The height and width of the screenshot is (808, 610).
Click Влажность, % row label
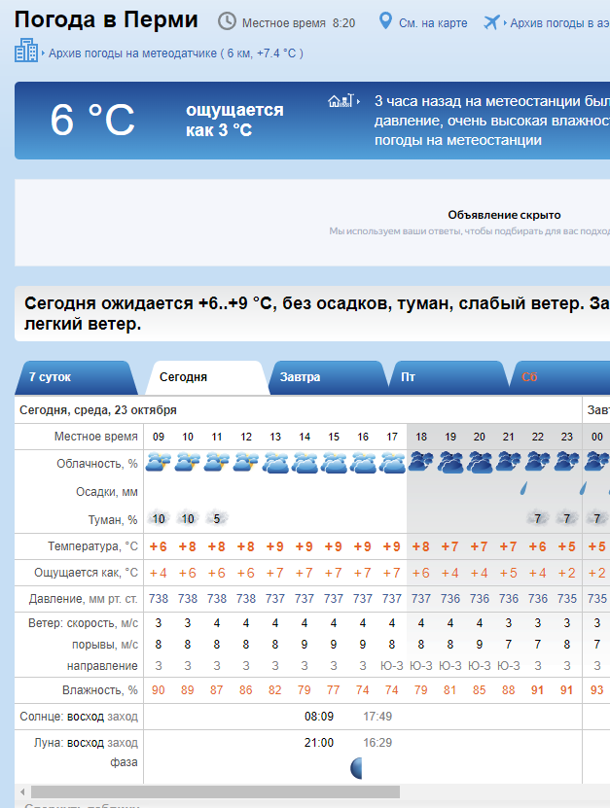100,690
